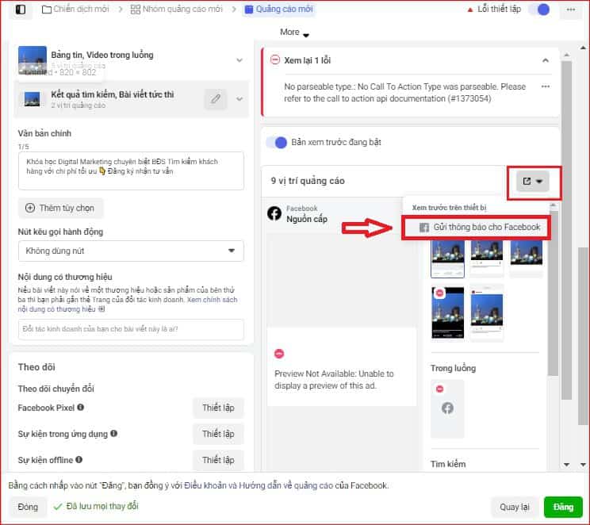Viewport: 590px width, 525px height.
Task: Click the sidebar panel toggle icon
Action: pos(21,10)
